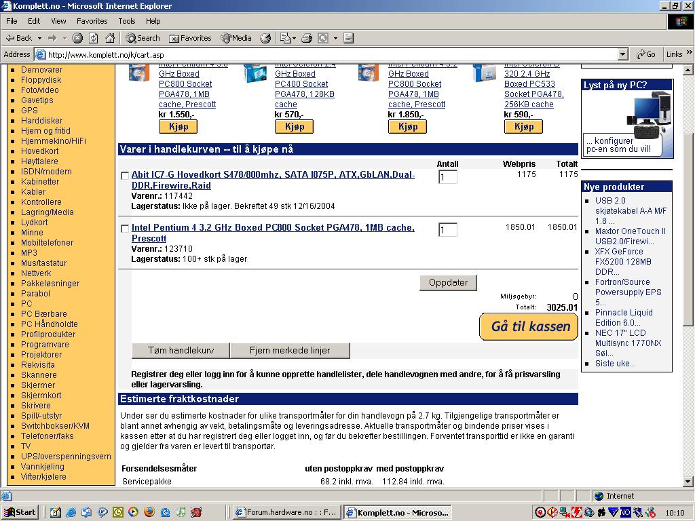Open the View menu
695x521 pixels.
click(x=58, y=21)
